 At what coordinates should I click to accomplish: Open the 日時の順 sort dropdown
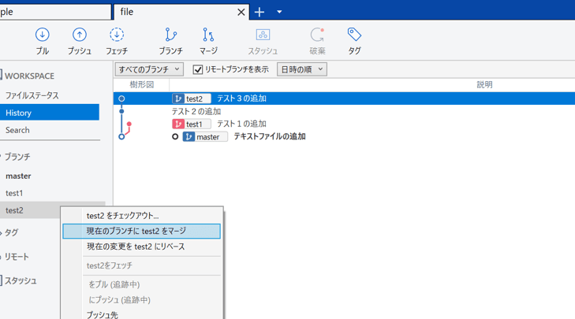(301, 69)
